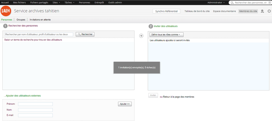Viewport: 272px width, 122px height.
Task: Select the Personnes sub-tab
Action: [x=6, y=20]
